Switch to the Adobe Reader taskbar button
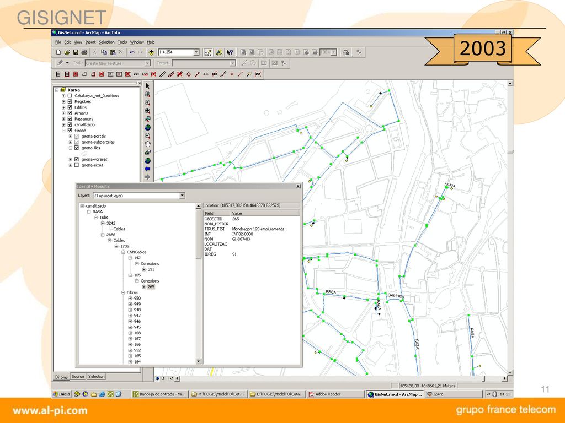Viewport: 565px width, 423px height. click(335, 394)
